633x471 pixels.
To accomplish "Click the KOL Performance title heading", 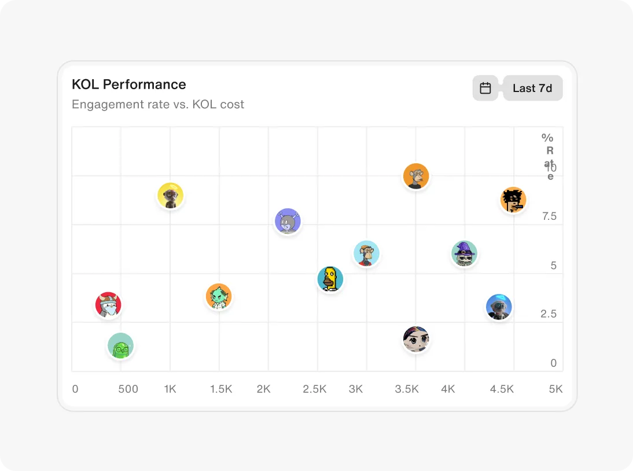I will click(128, 84).
